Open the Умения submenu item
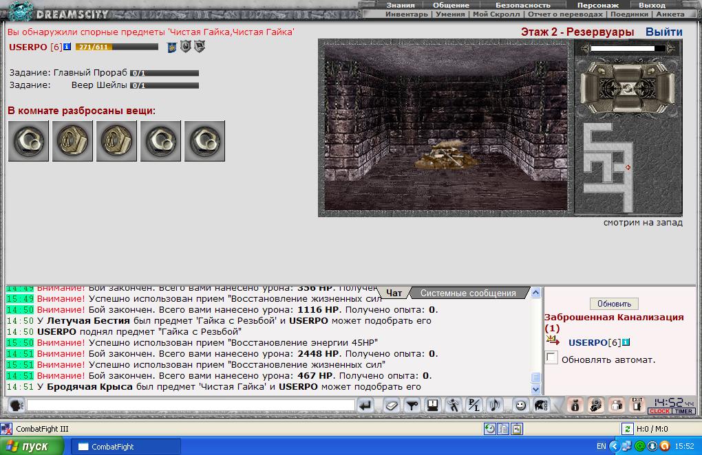Image resolution: width=702 pixels, height=455 pixels. coord(450,14)
